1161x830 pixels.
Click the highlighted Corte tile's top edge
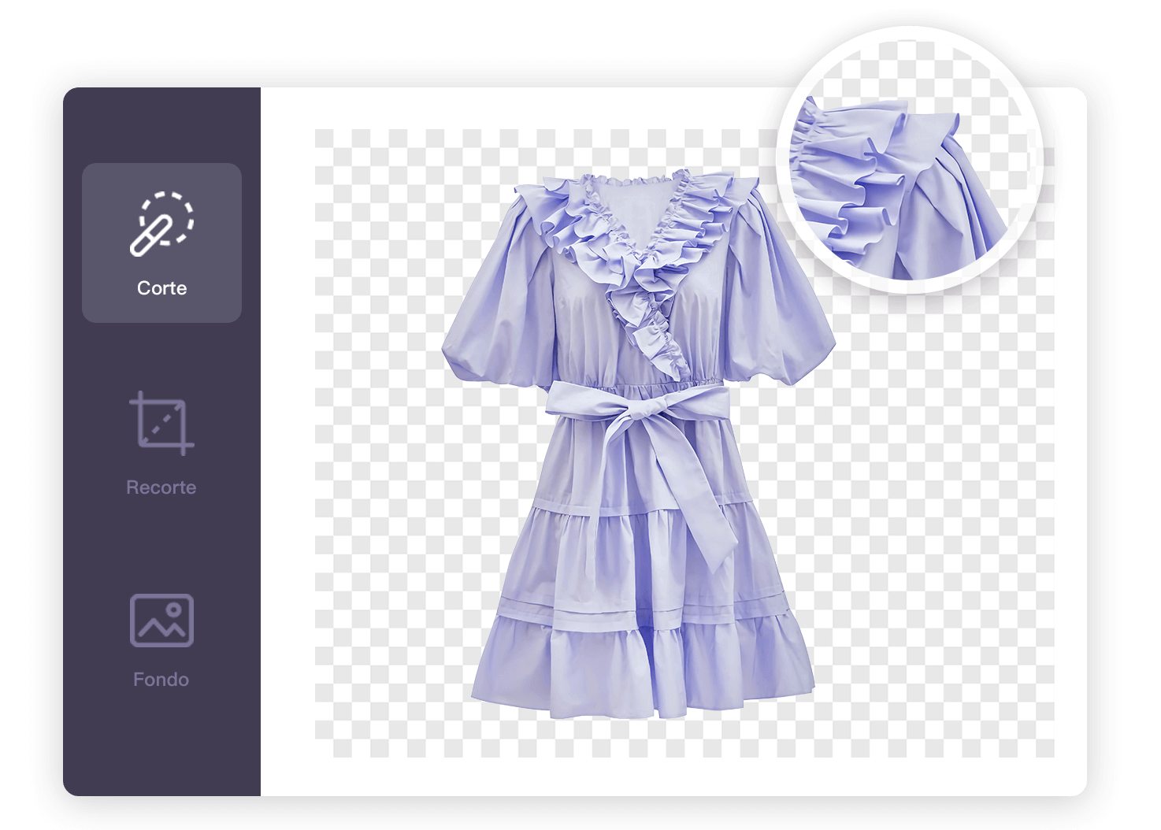tap(161, 166)
